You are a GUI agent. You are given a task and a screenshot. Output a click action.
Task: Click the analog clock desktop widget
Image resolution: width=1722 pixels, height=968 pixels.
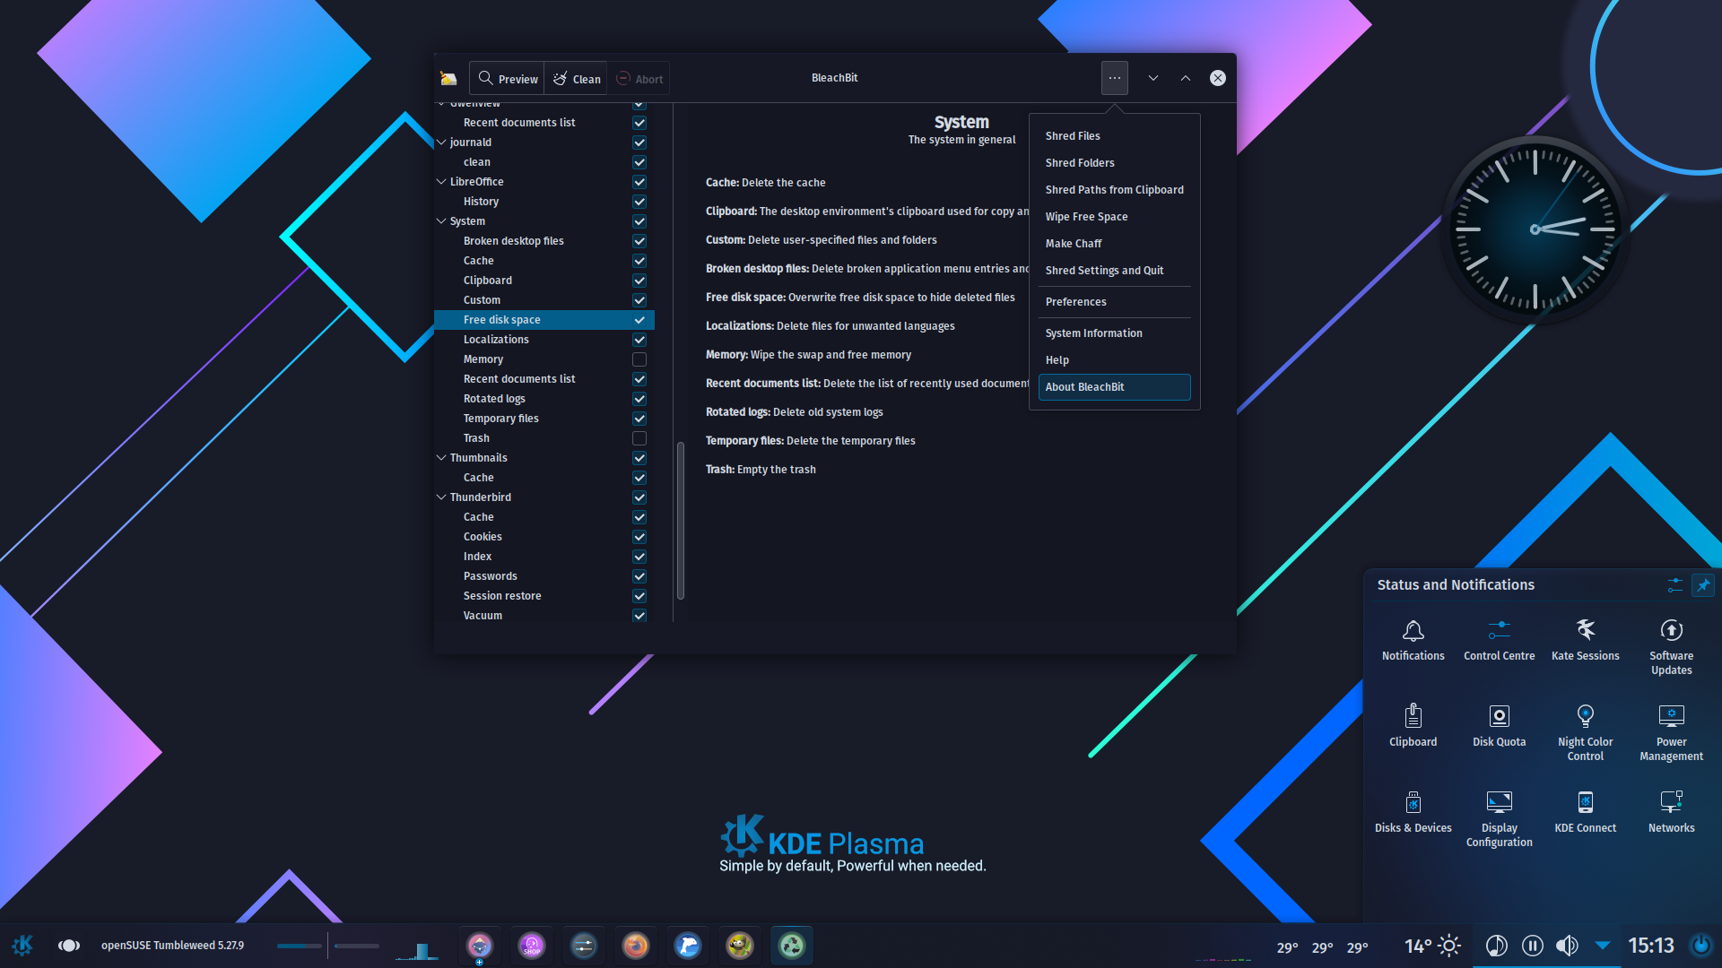point(1535,229)
